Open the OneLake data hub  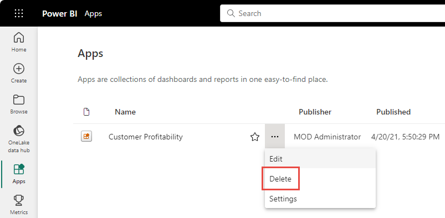click(19, 139)
